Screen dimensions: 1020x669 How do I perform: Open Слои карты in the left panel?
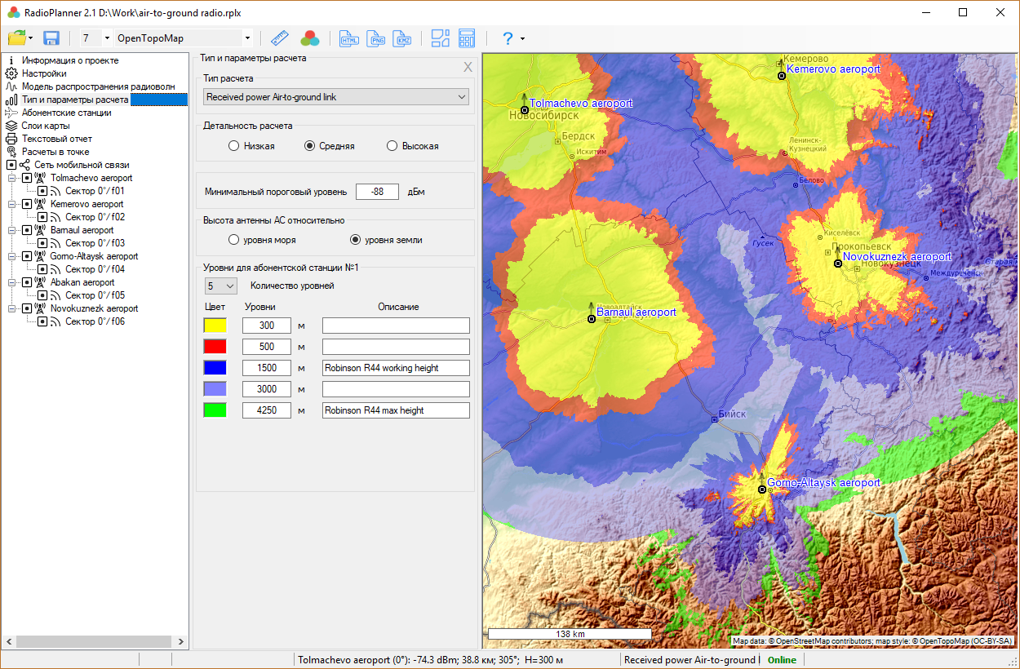(x=46, y=126)
